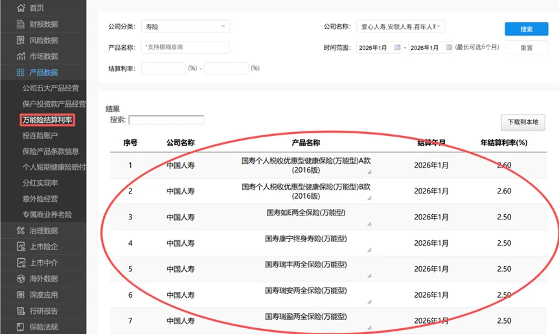559x334 pixels.
Task: Expand the 公司名称 multi-select dropdown
Action: (x=401, y=27)
